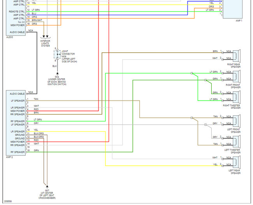The image size is (253, 205).
Task: Select the Joint Connector M08 dashed box symbol
Action: point(58,54)
